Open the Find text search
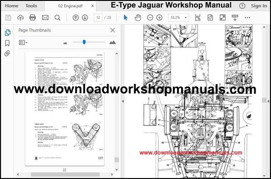Screen dimensions: 271x179 57,18
